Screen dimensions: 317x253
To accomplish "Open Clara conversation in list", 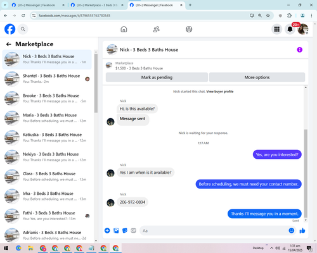I will pos(47,176).
